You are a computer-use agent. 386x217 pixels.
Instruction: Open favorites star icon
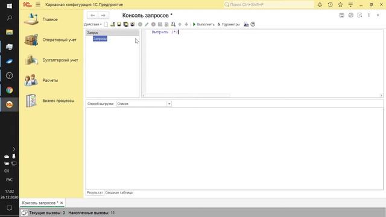340,4
